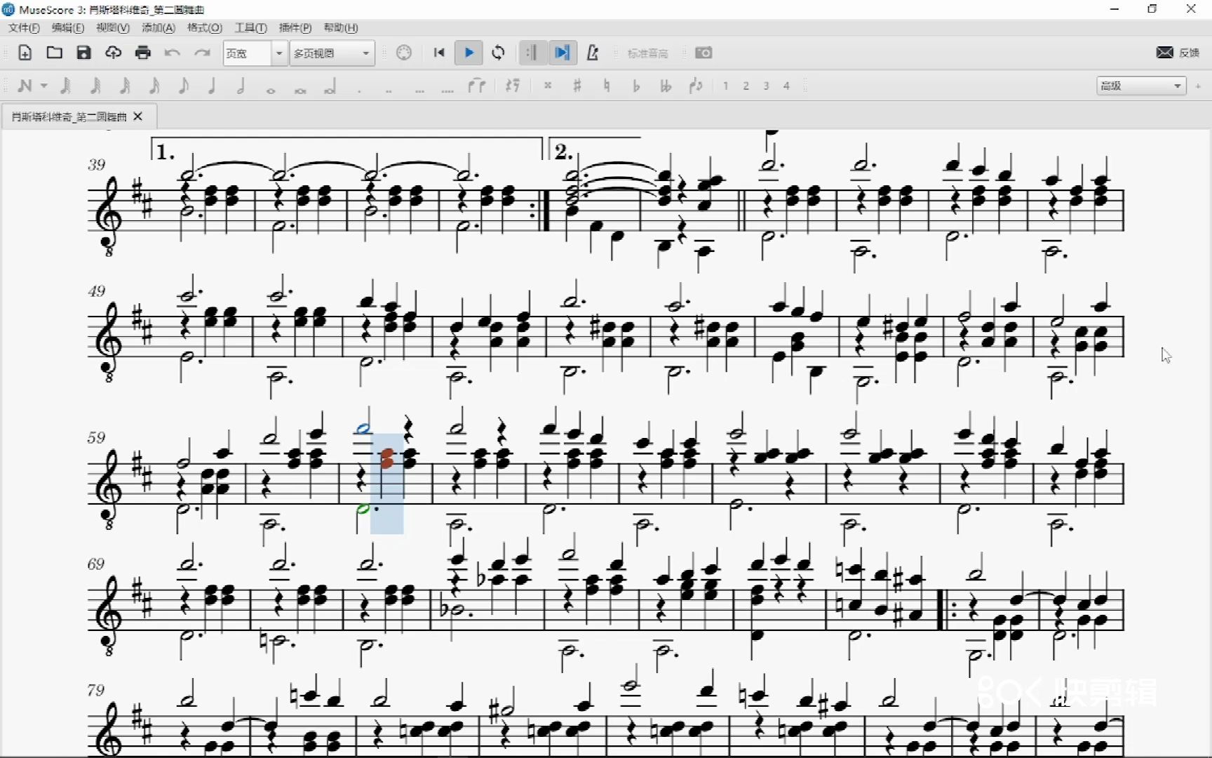Viewport: 1212px width, 758px height.
Task: Select the flagged note before quarter note
Action: pyautogui.click(x=183, y=86)
